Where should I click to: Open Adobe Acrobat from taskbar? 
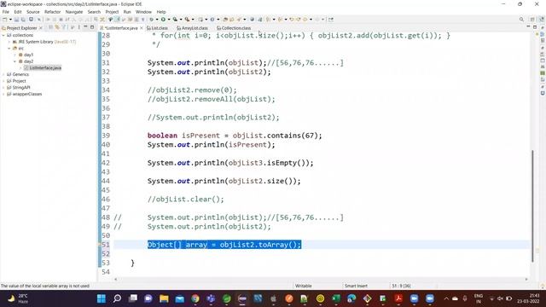pyautogui.click(x=398, y=298)
